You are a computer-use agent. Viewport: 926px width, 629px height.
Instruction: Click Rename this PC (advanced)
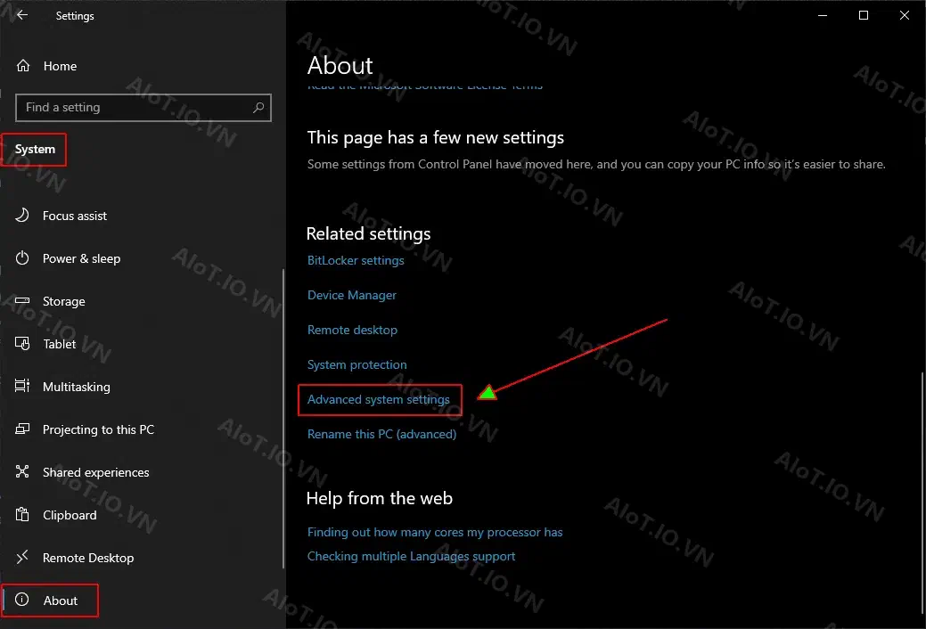(381, 434)
